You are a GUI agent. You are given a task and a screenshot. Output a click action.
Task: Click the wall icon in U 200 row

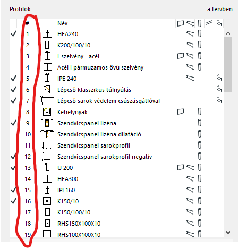pos(181,167)
